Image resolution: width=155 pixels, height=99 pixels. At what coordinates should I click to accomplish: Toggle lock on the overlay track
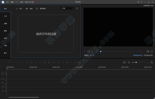click(6, 80)
